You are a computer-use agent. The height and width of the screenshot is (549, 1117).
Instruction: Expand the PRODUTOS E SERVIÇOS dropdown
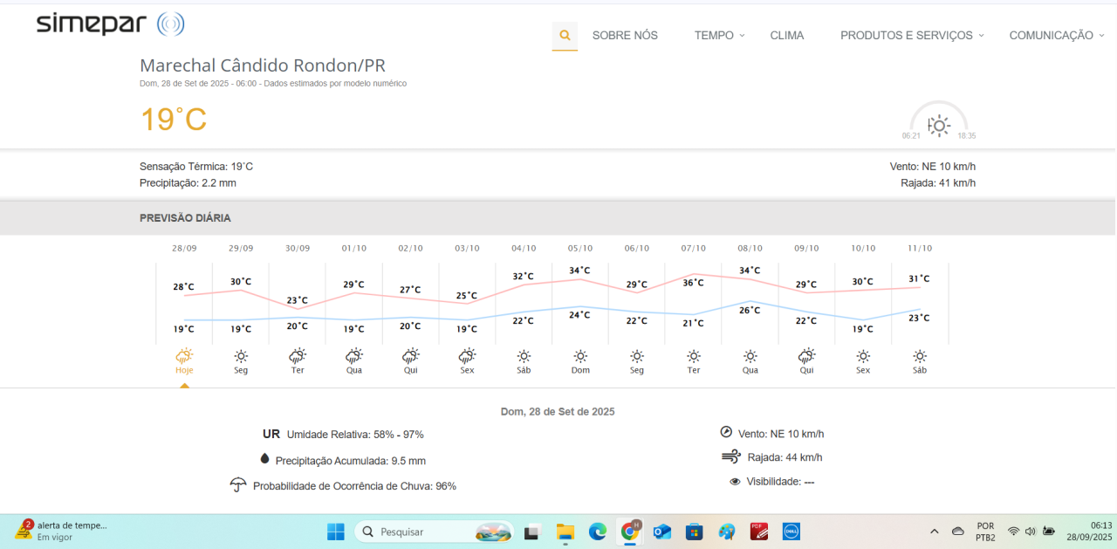click(911, 36)
